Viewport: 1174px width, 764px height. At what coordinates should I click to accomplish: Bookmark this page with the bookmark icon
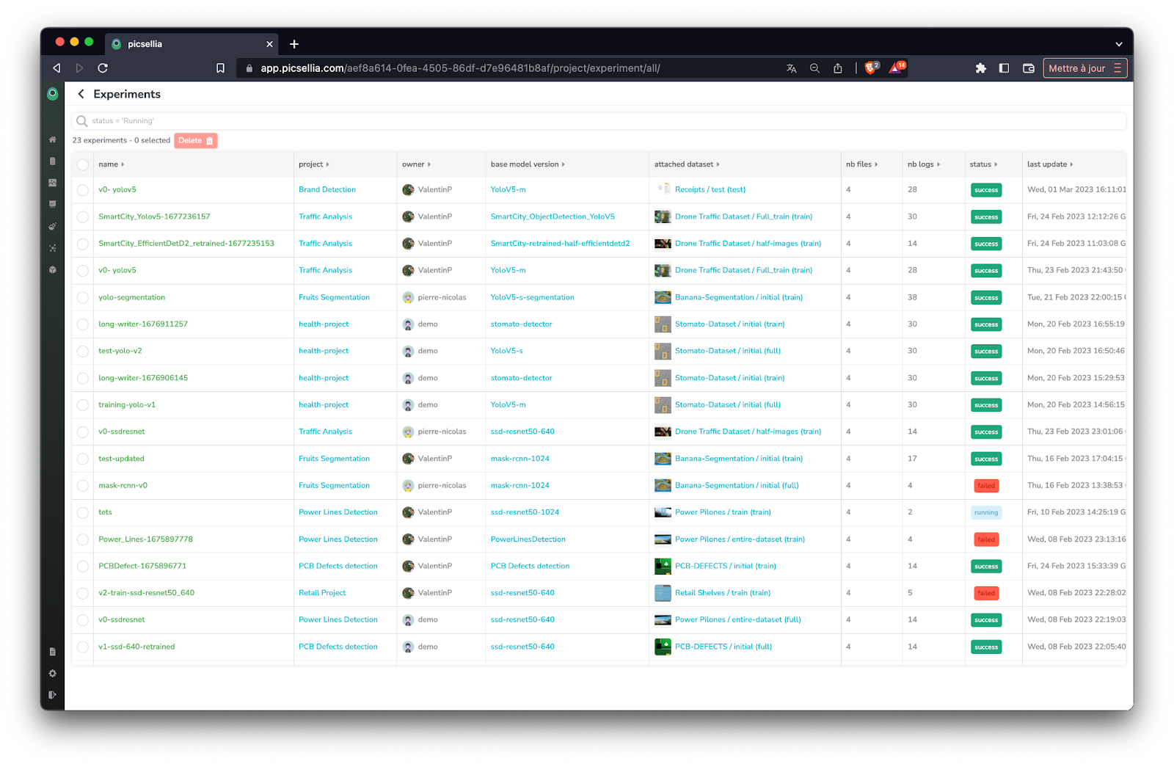tap(220, 68)
